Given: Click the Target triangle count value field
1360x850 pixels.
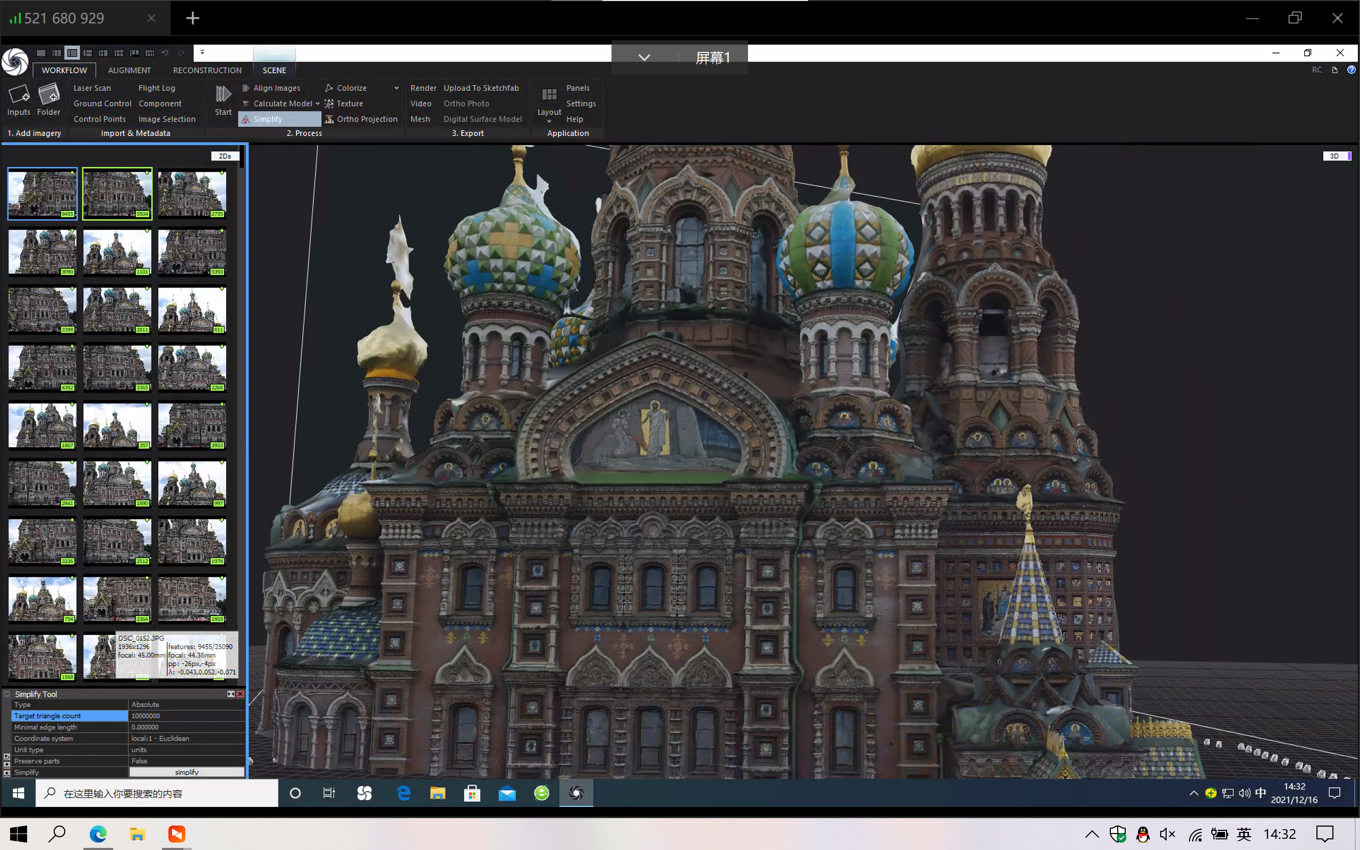Looking at the screenshot, I should point(186,716).
